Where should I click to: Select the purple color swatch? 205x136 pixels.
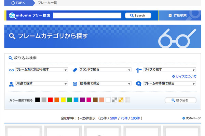point(82,100)
